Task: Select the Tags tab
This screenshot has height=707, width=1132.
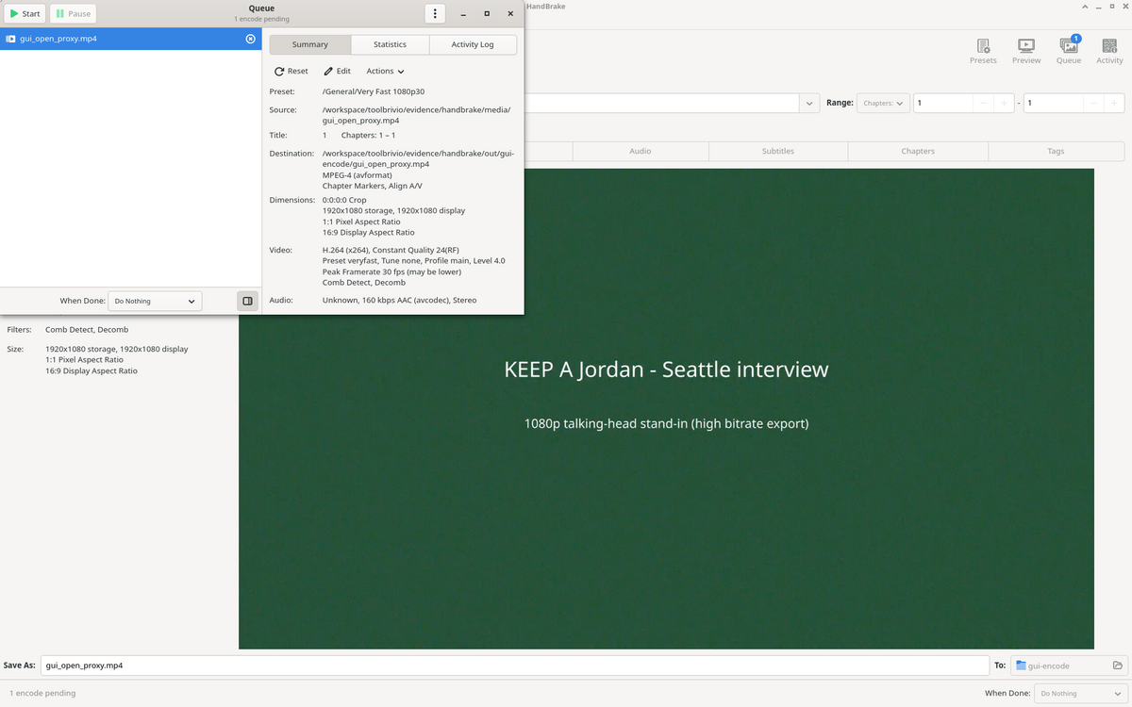Action: pyautogui.click(x=1056, y=151)
